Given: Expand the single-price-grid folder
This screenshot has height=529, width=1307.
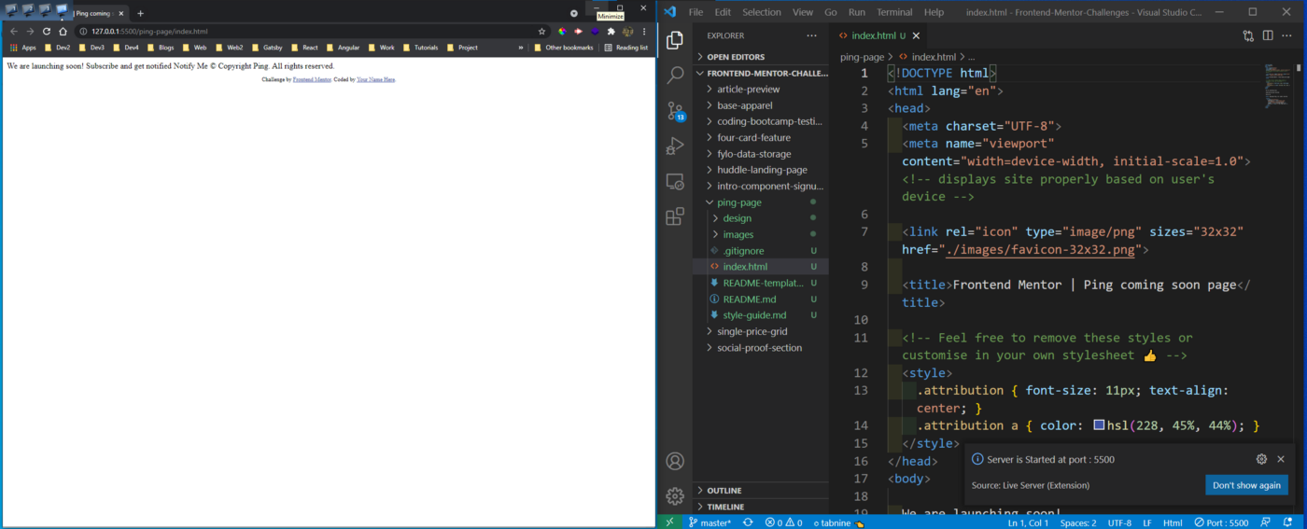Looking at the screenshot, I should click(760, 331).
